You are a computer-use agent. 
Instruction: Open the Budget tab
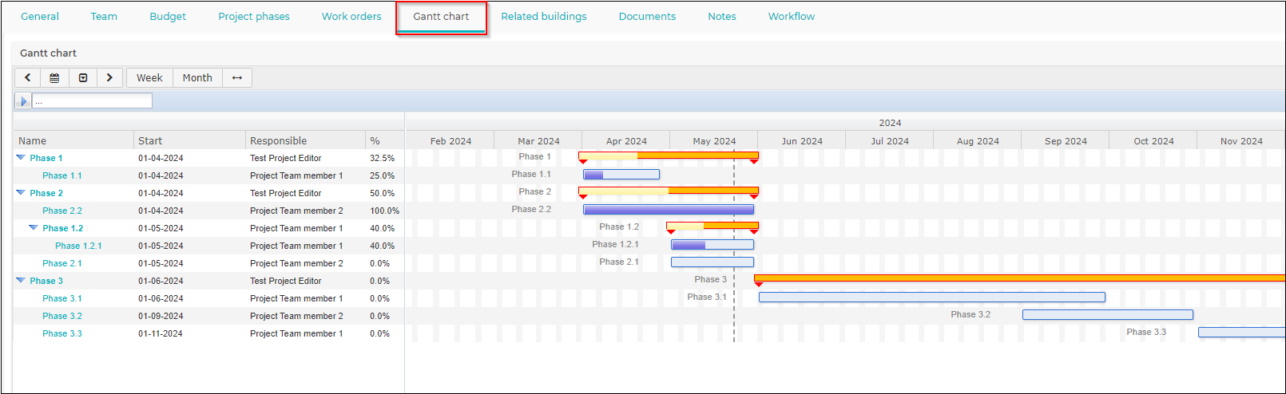(168, 16)
